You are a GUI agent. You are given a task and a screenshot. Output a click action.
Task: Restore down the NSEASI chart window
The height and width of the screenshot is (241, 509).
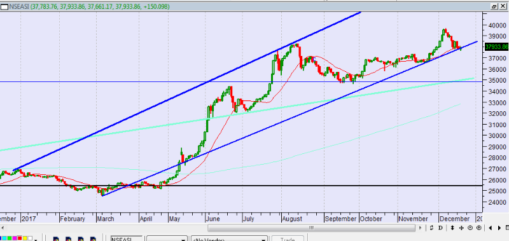click(494, 6)
